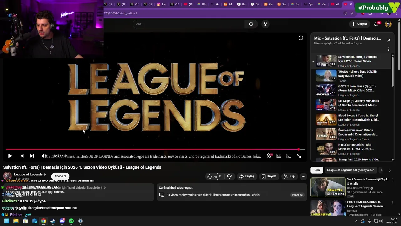Open the Oluştur create menu
The image size is (401, 226).
coord(359,24)
